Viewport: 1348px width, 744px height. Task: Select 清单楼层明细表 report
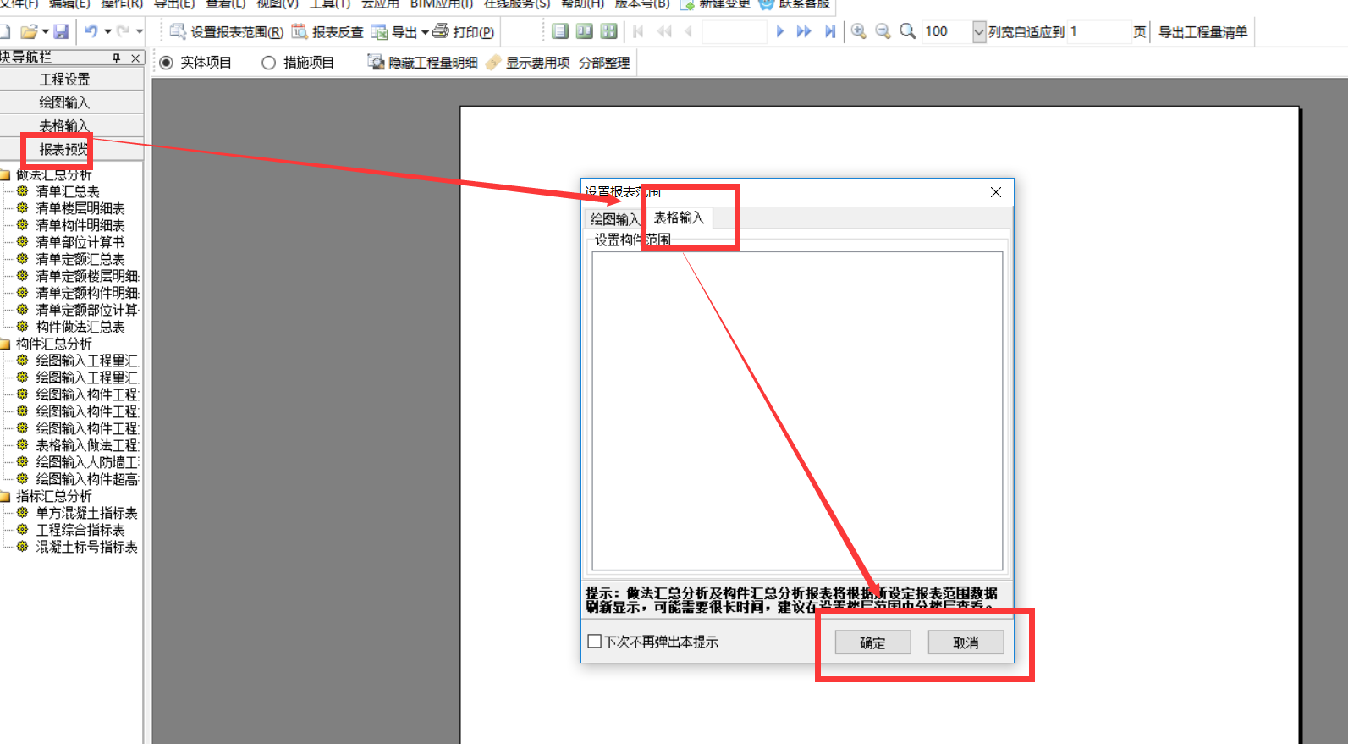[x=80, y=208]
